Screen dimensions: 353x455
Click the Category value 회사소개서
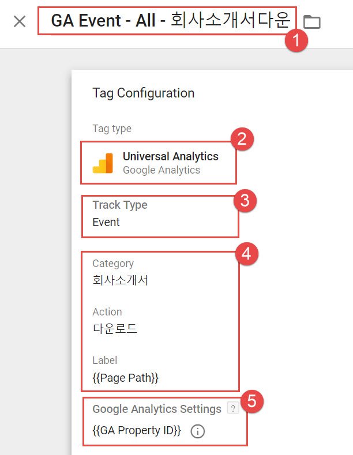tap(120, 280)
